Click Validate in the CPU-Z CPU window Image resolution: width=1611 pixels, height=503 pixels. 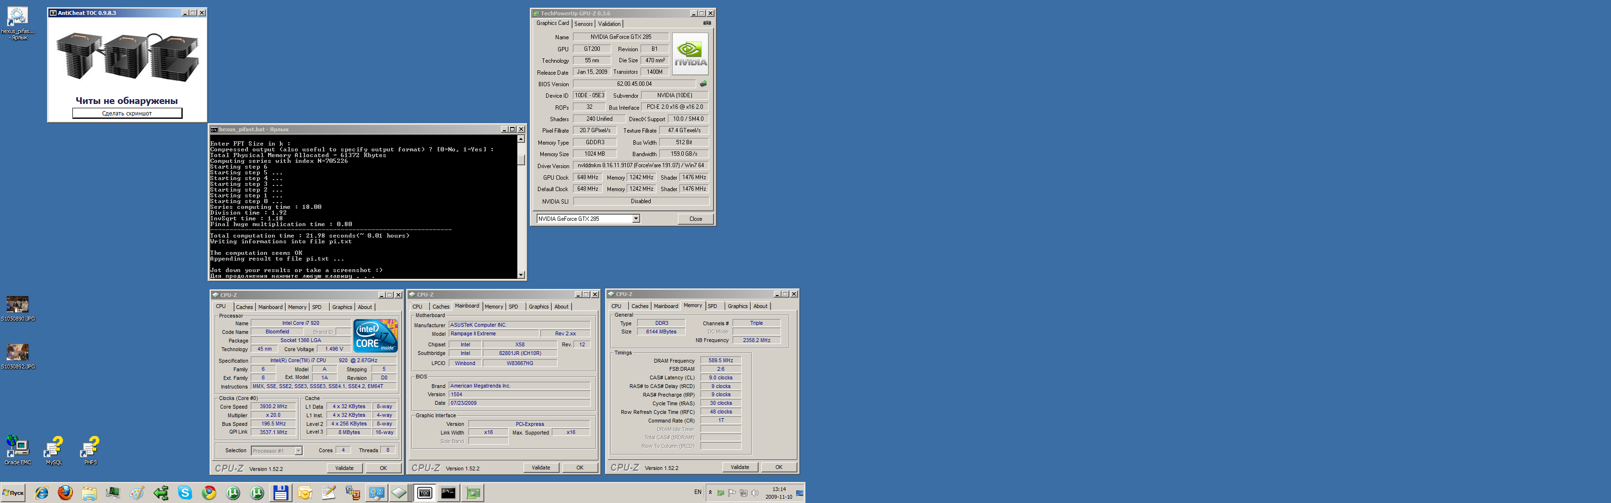tap(344, 468)
